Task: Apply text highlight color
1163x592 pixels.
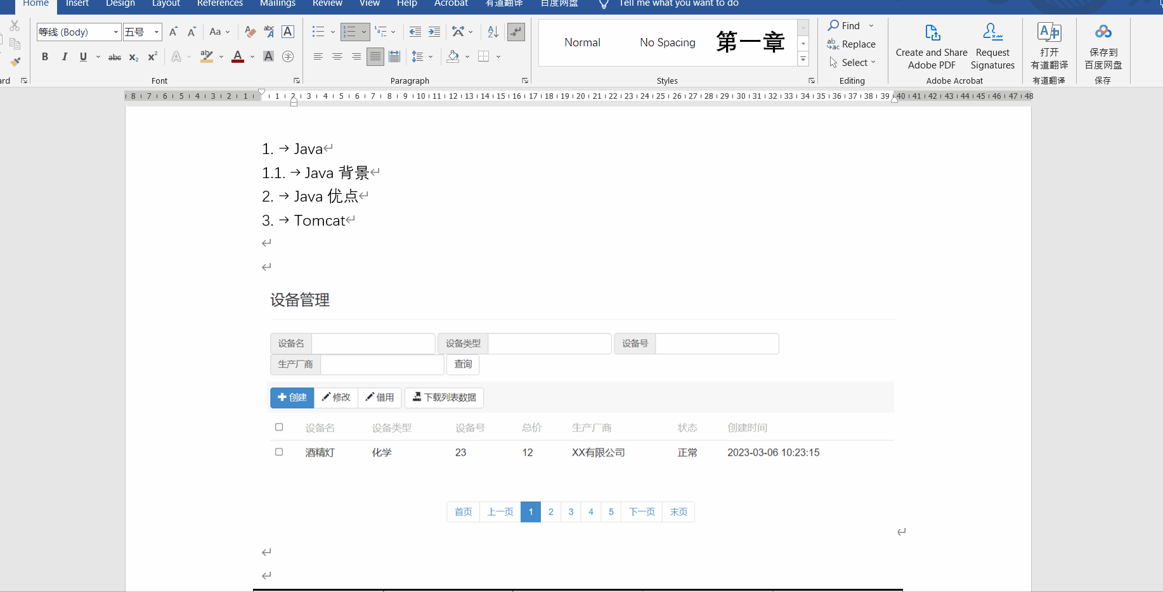Action: [207, 57]
